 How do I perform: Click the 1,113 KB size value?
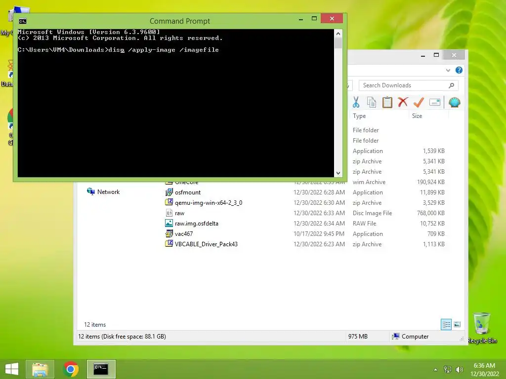pyautogui.click(x=434, y=244)
